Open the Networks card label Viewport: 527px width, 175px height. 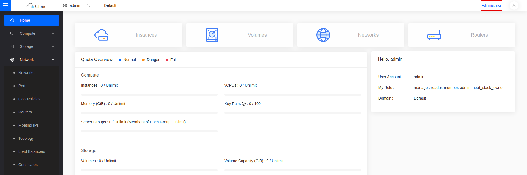(x=368, y=35)
